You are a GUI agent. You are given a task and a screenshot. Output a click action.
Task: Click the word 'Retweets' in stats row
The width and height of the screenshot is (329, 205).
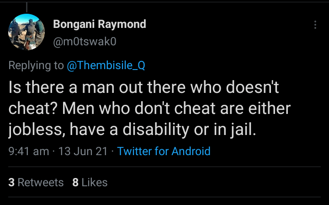pyautogui.click(x=41, y=182)
